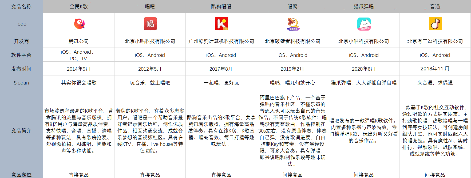Image resolution: width=471 pixels, height=178 pixels.
Task: Select the 2012年5月 release date cell
Action: tap(150, 69)
